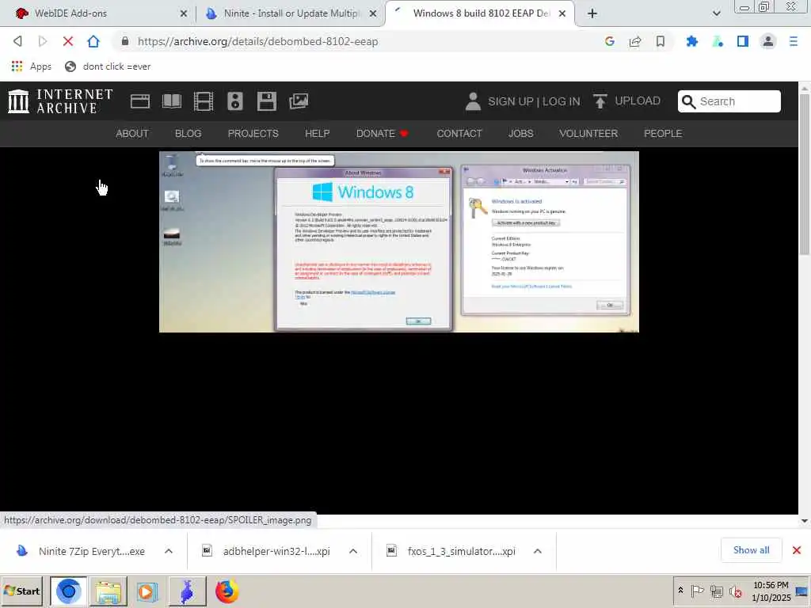Expand options for fxos_1_3_simulator download

coord(538,551)
